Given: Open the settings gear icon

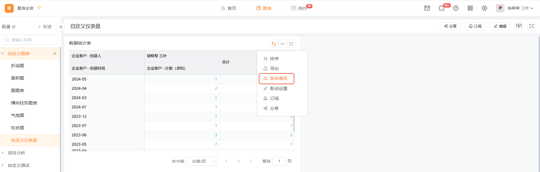Looking at the screenshot, I should (x=484, y=8).
